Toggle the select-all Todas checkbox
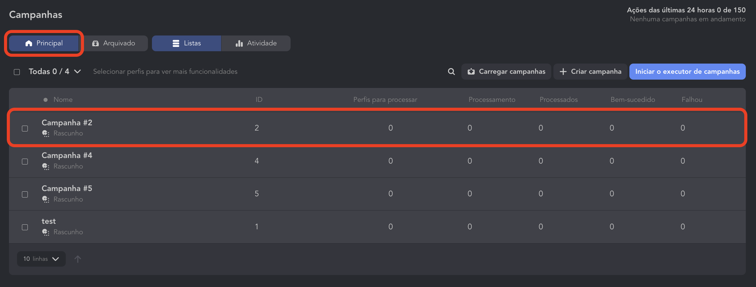Image resolution: width=756 pixels, height=287 pixels. (x=17, y=72)
